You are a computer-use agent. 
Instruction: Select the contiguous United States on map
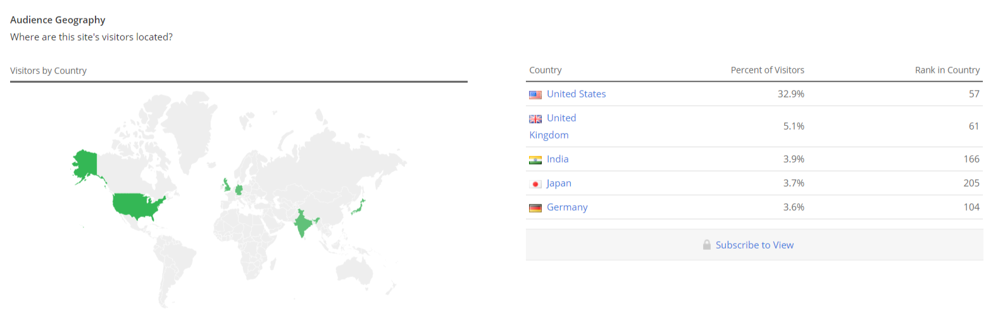(x=136, y=205)
